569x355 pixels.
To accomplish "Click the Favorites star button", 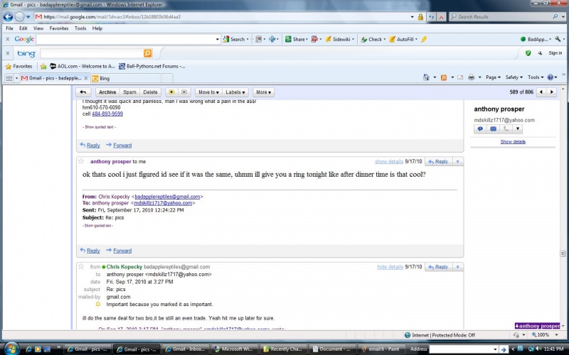I will click(x=19, y=66).
